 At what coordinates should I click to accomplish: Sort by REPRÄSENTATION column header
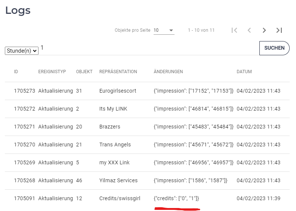(x=118, y=72)
